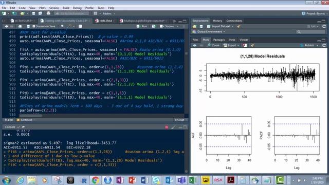Open Microsoft Word from the taskbar
Viewport: 329px width, 185px height.
tap(144, 180)
